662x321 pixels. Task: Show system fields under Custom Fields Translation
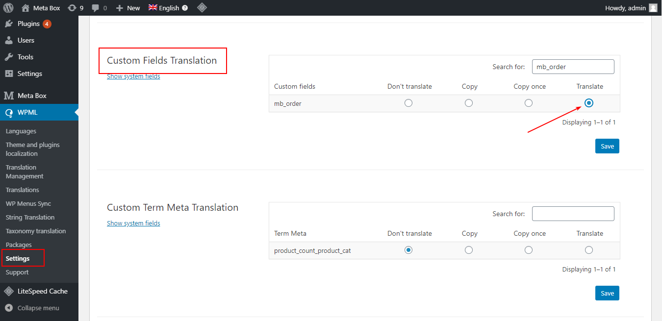(133, 76)
